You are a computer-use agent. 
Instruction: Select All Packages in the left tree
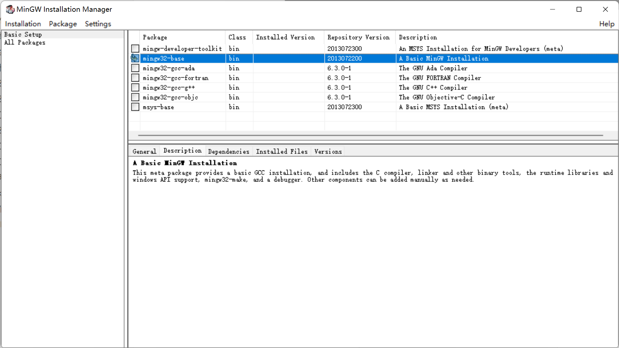coord(25,42)
